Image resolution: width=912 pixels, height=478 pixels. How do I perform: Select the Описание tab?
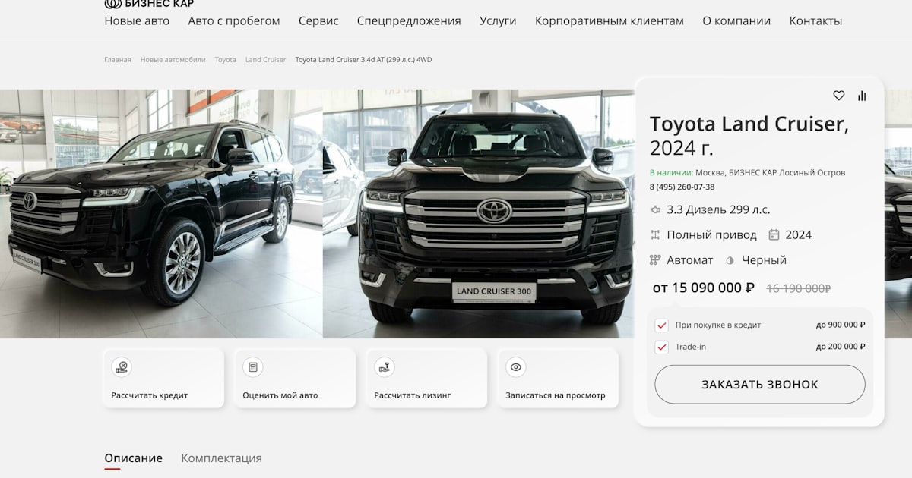point(133,458)
